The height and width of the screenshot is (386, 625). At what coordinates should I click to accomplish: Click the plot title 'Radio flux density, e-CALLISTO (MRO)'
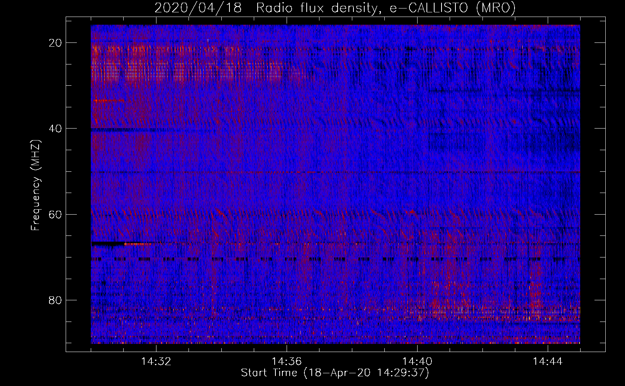386,8
